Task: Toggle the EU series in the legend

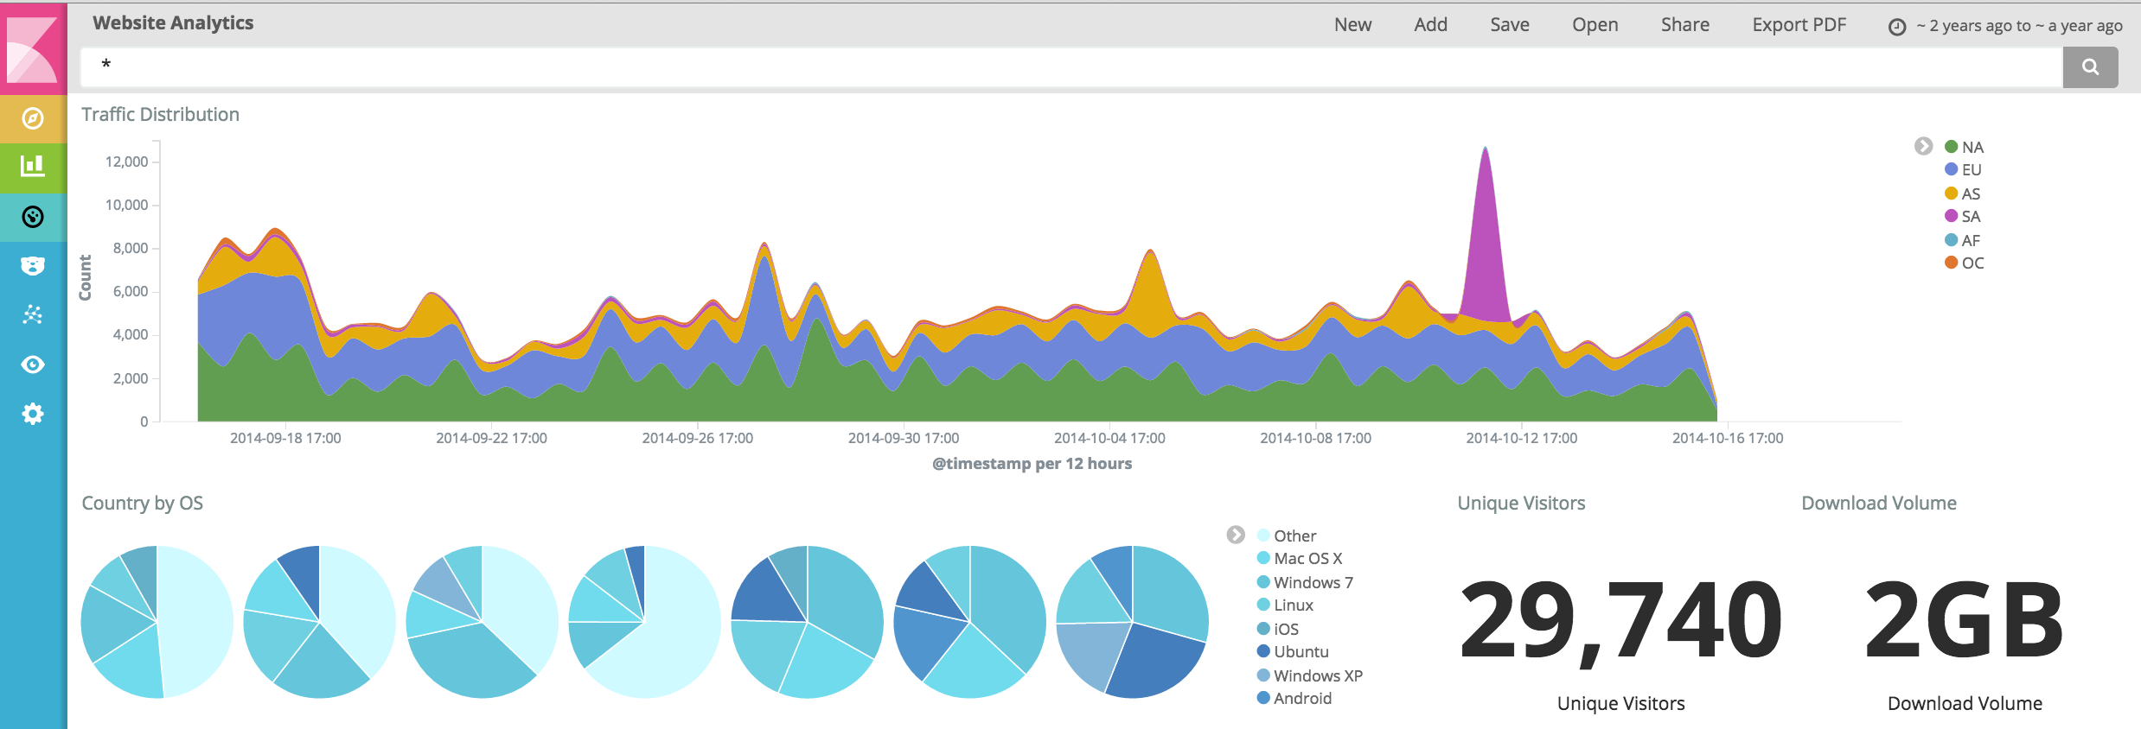Action: tap(1971, 170)
